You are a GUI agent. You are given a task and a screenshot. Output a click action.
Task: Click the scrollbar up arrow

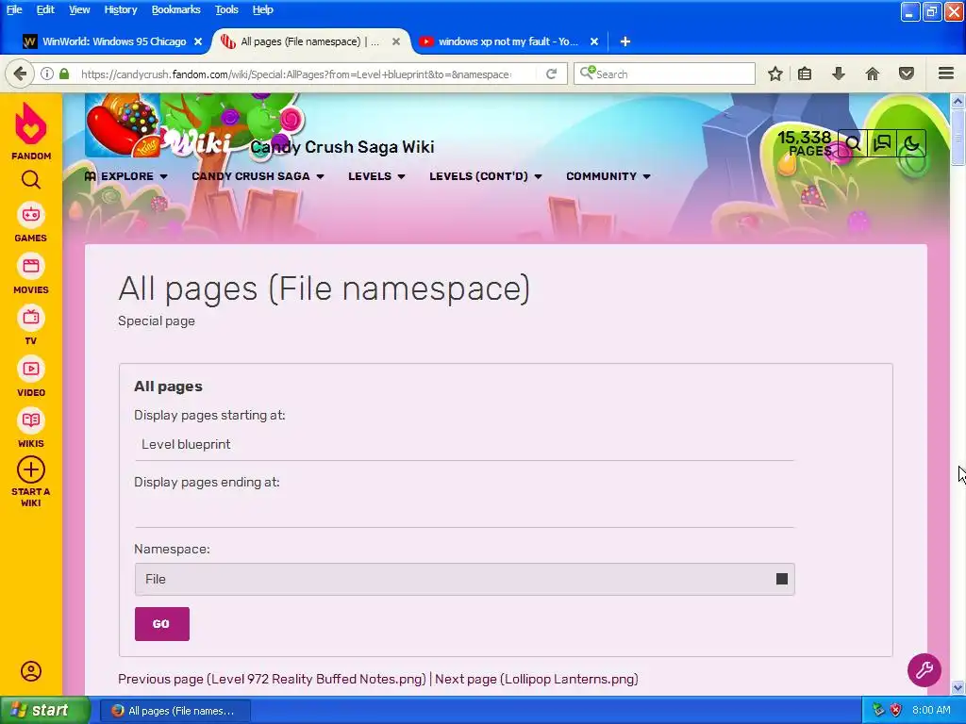958,100
